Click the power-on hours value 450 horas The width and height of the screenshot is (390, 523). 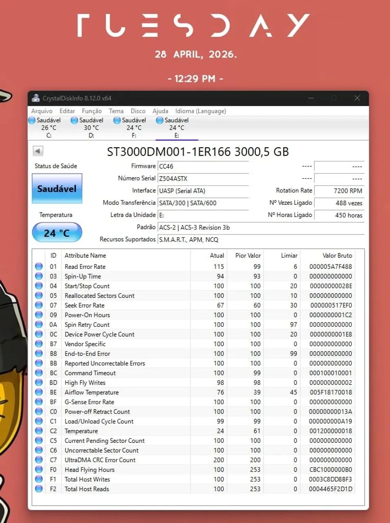(339, 215)
